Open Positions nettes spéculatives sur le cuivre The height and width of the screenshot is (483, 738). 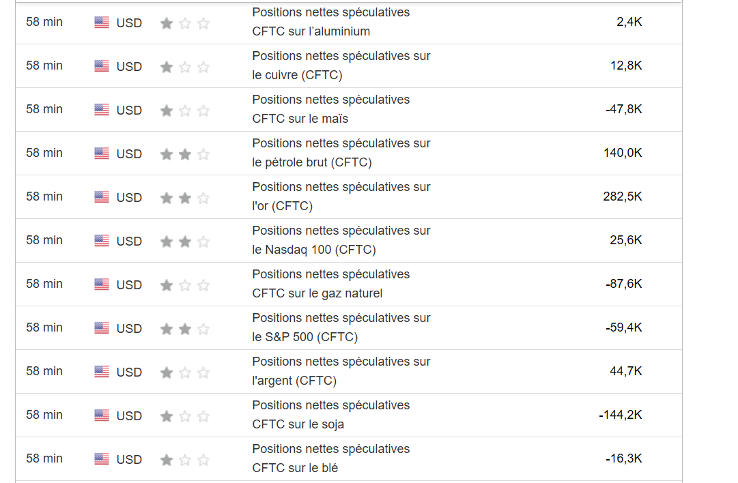pyautogui.click(x=341, y=65)
